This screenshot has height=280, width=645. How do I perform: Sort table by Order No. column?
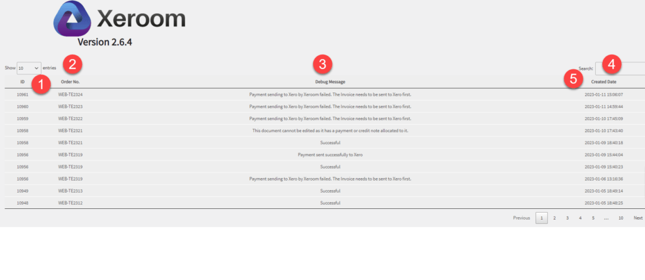71,82
